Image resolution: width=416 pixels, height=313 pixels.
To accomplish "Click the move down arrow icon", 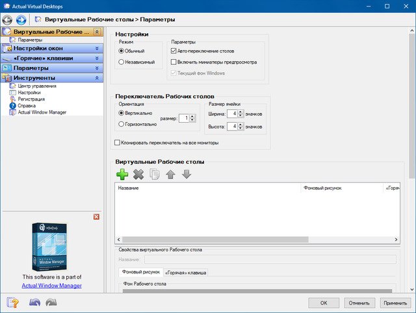I will 187,174.
